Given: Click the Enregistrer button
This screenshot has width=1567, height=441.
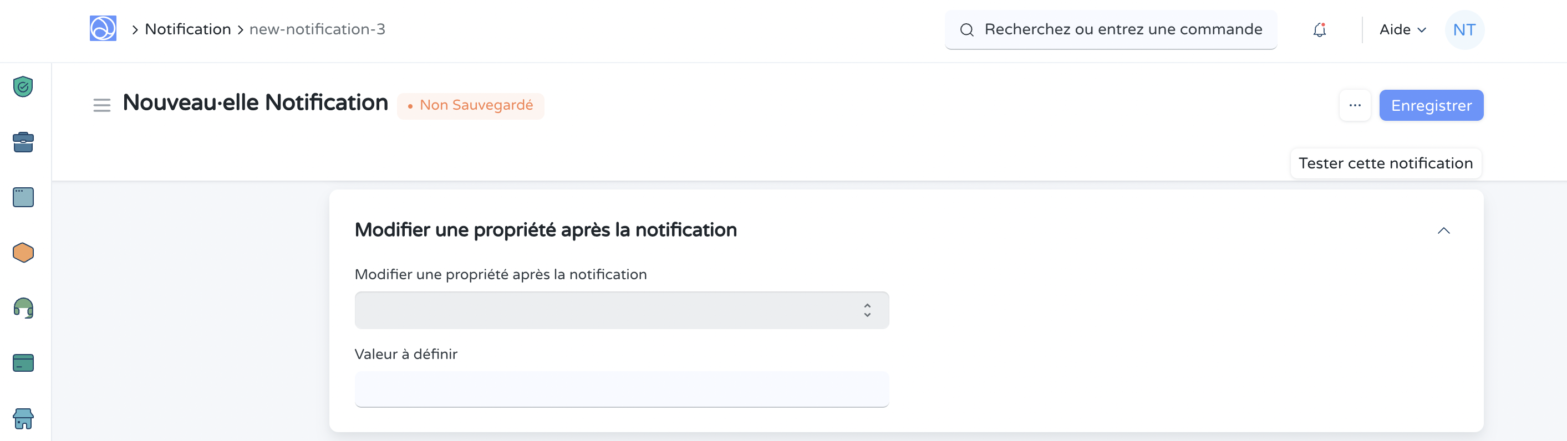Looking at the screenshot, I should click(x=1431, y=105).
